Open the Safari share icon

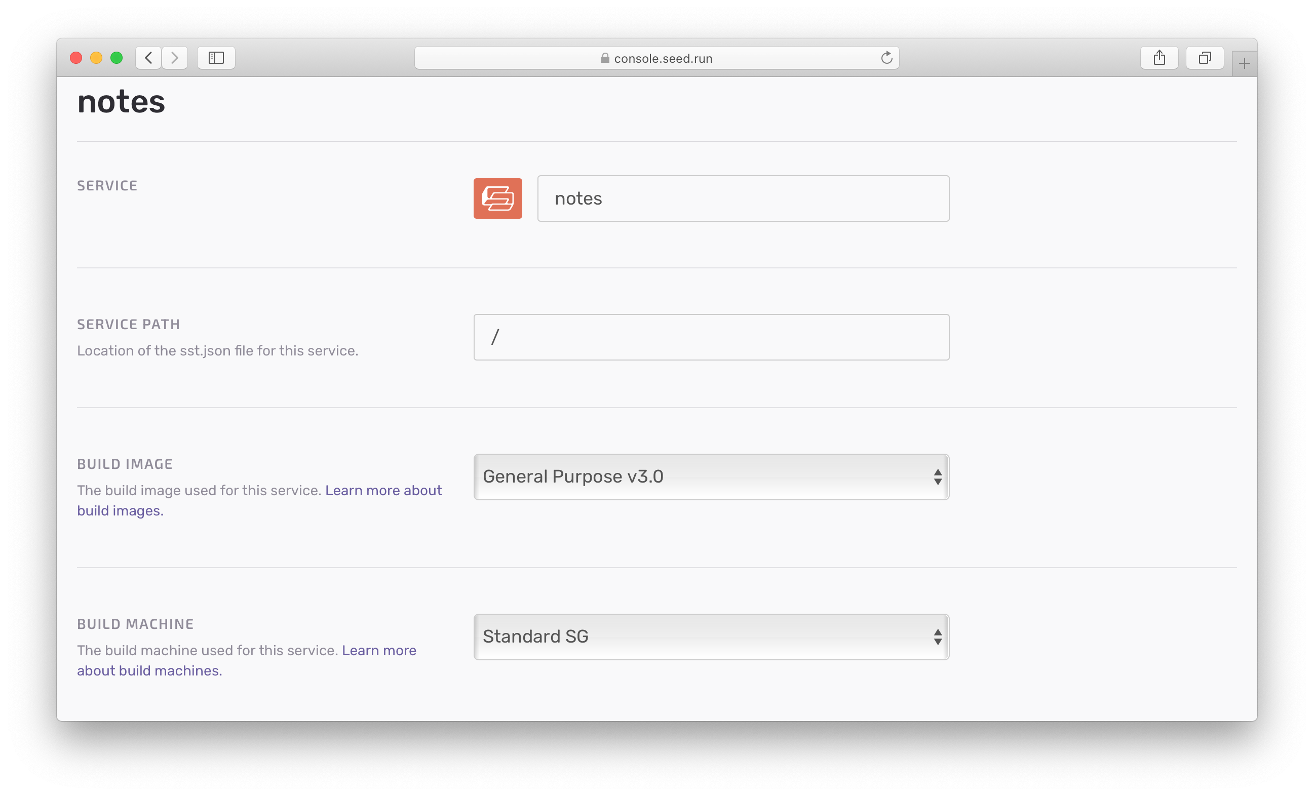coord(1159,58)
